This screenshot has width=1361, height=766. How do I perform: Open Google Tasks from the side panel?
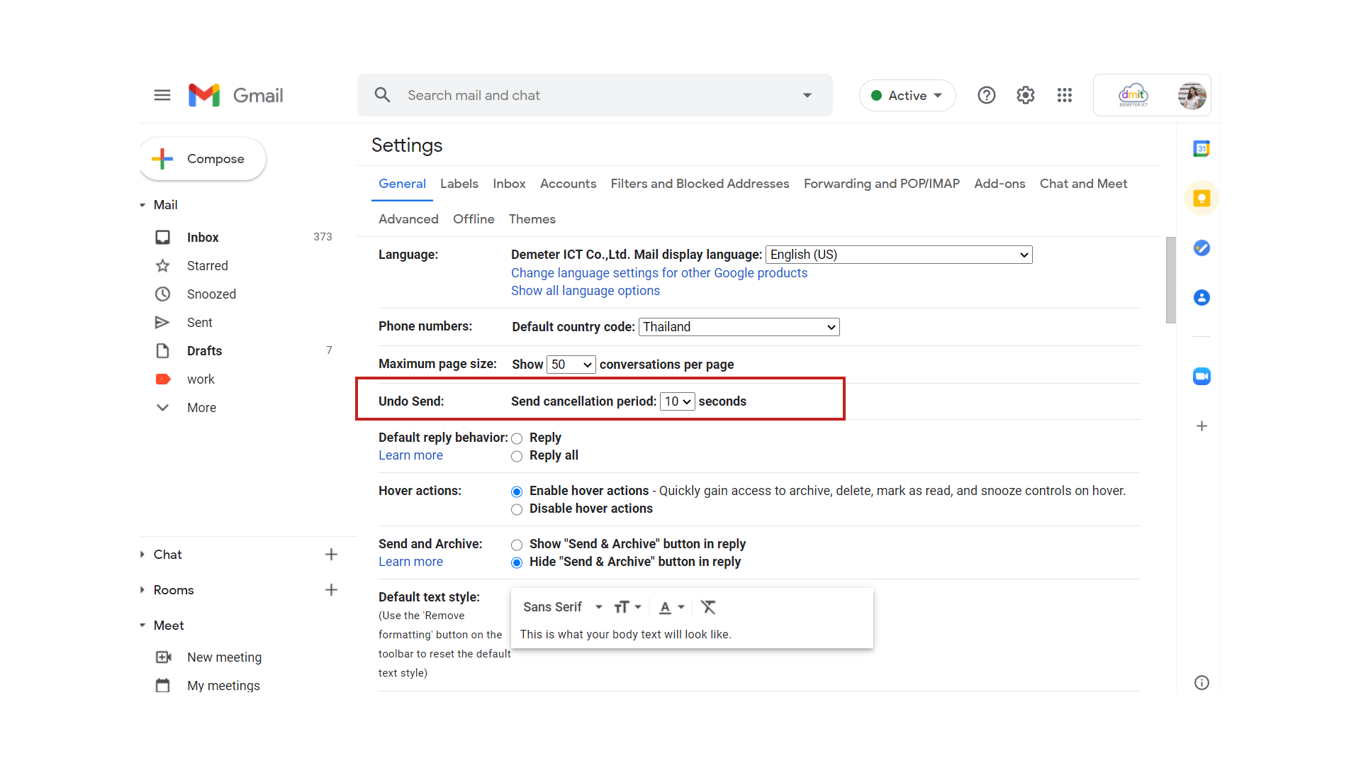click(1201, 248)
